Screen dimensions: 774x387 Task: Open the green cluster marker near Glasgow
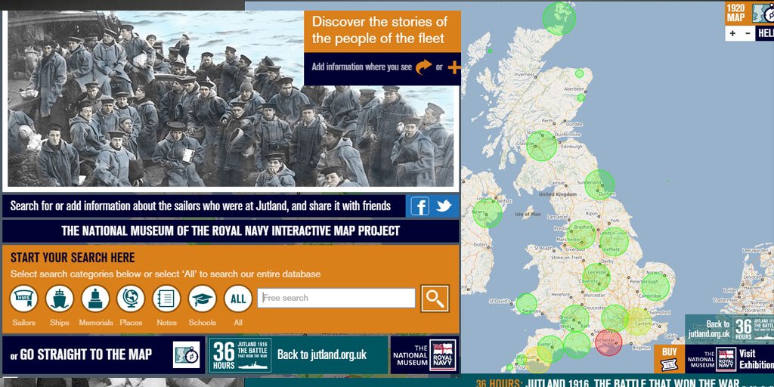click(541, 146)
